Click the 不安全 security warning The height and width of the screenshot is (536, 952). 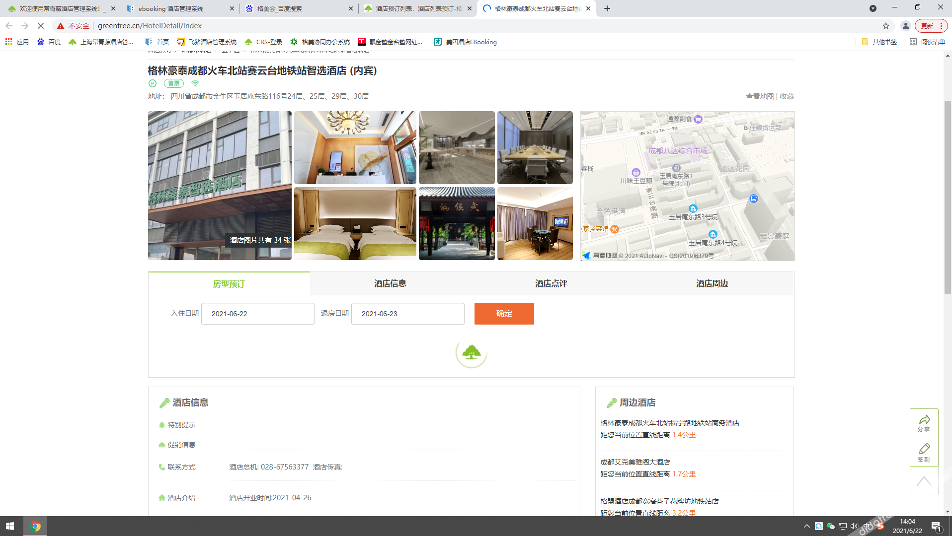pyautogui.click(x=73, y=26)
